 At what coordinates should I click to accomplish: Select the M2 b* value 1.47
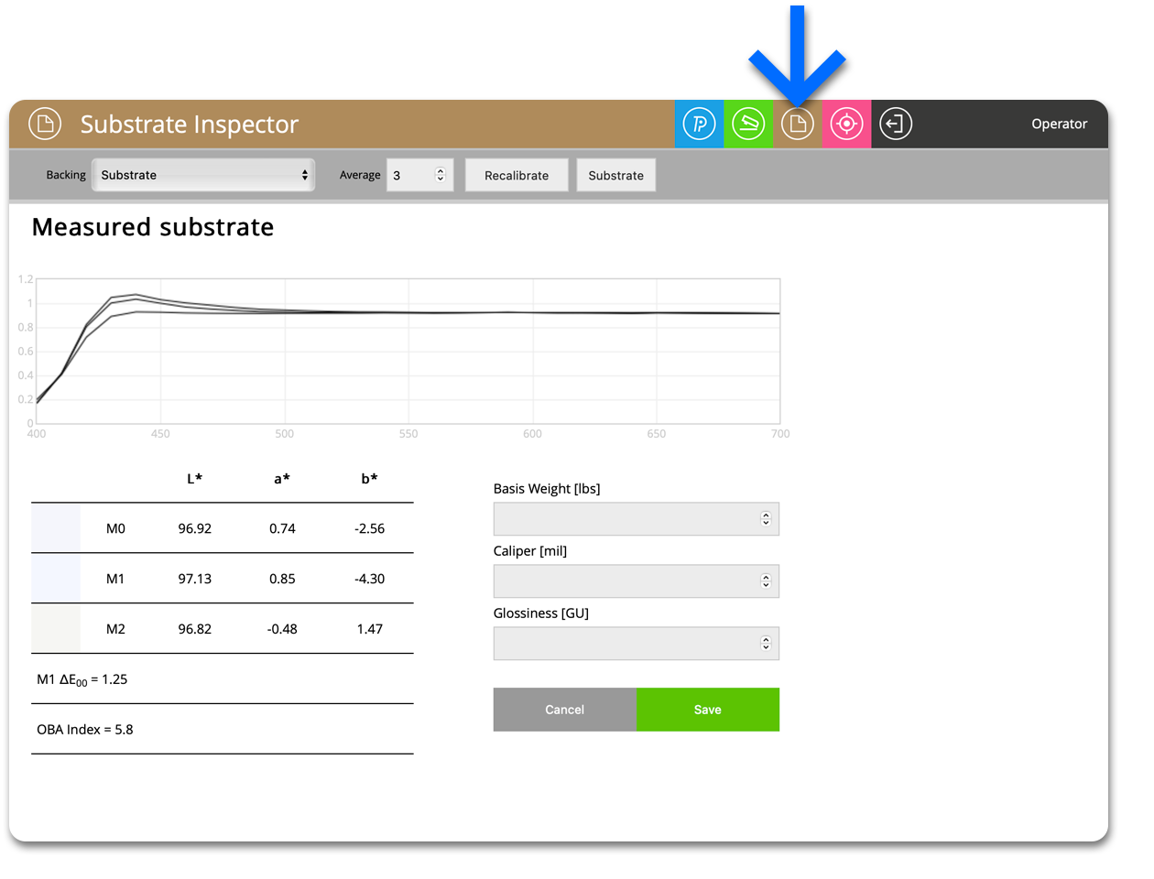pyautogui.click(x=370, y=629)
